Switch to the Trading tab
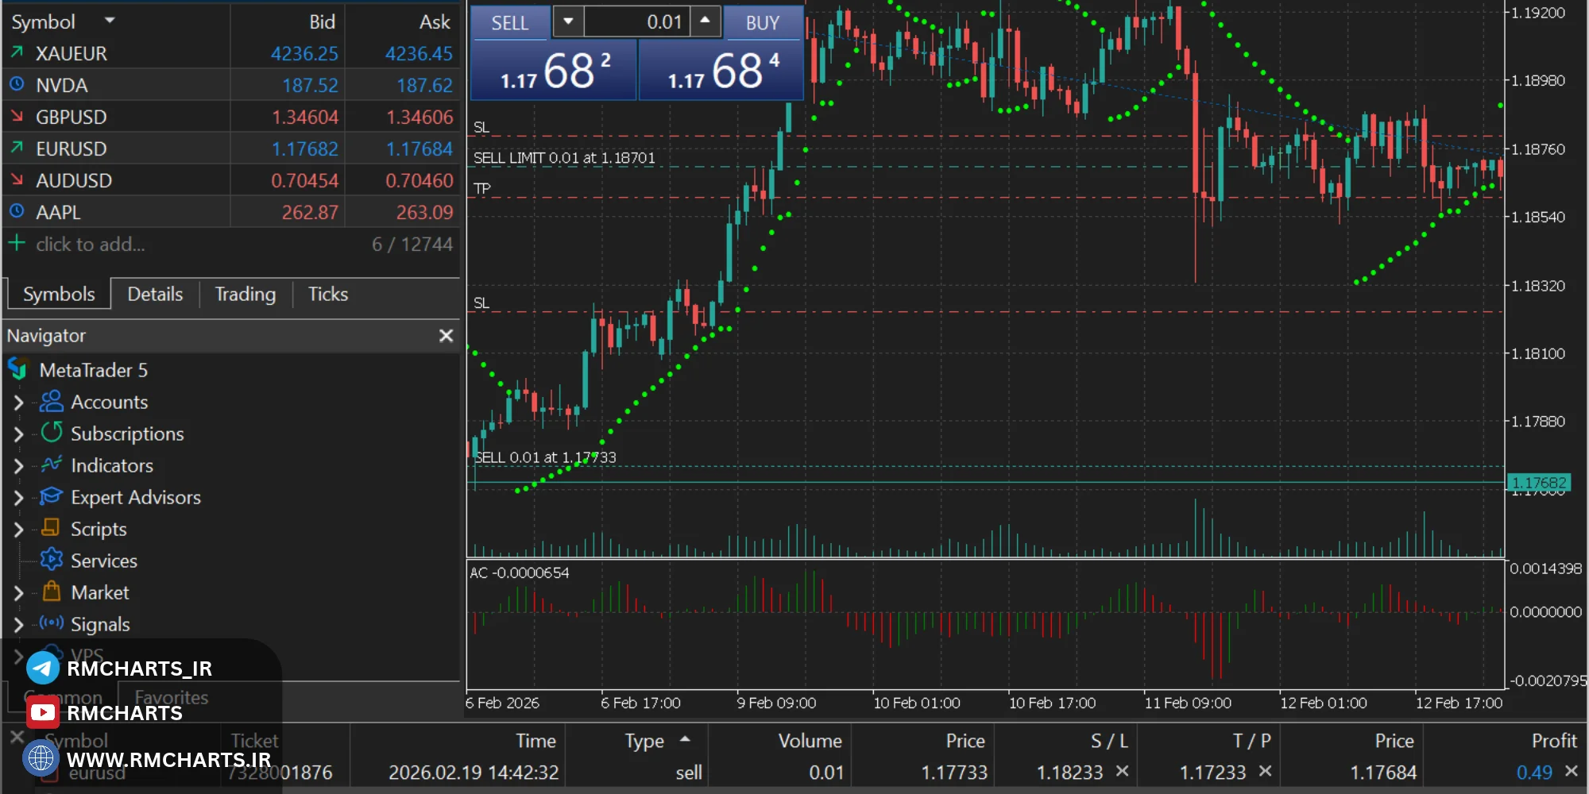This screenshot has height=794, width=1589. pos(246,294)
